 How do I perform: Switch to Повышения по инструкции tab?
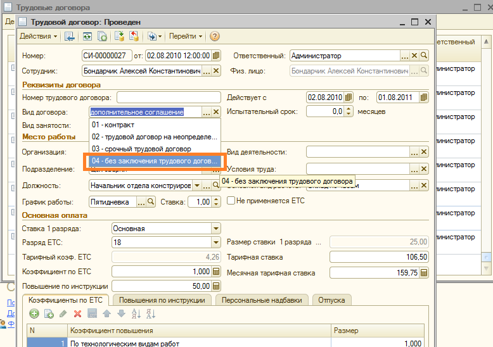click(x=162, y=300)
